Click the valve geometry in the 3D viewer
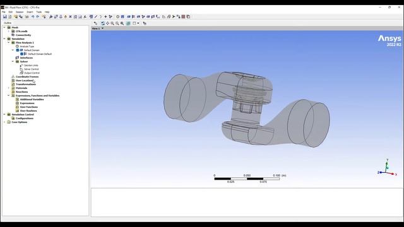 click(246, 109)
